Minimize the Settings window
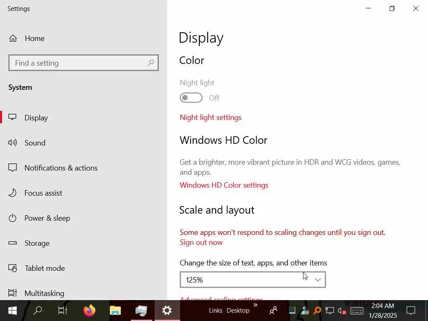The image size is (428, 321). (x=368, y=8)
